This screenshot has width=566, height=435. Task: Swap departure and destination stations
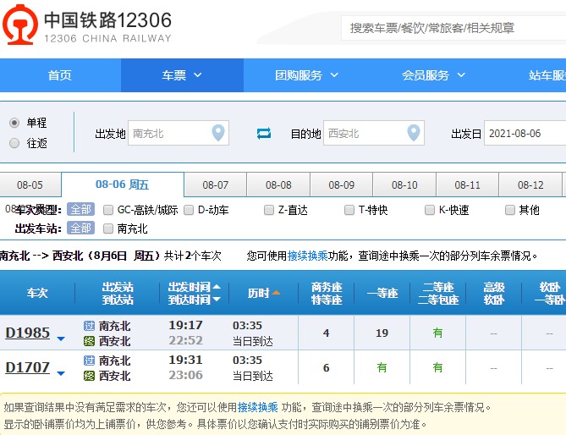coord(264,134)
